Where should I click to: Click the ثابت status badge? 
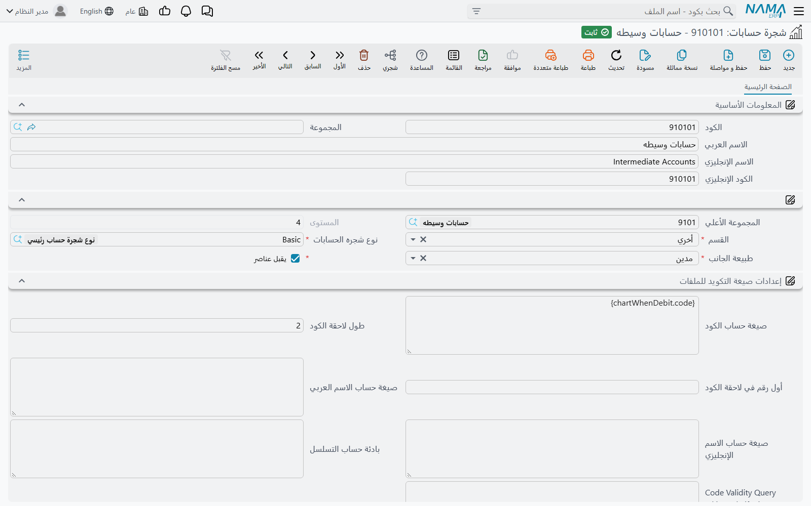coord(597,32)
